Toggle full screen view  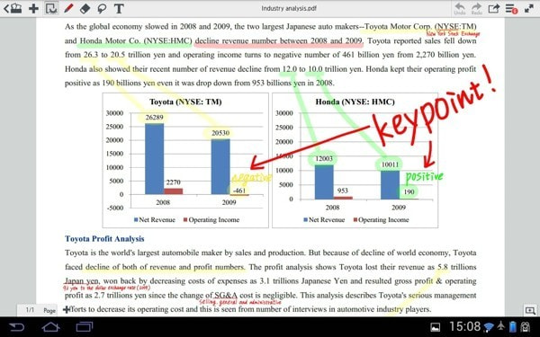529,8
